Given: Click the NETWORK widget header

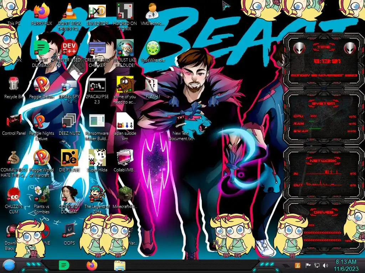Looking at the screenshot, I should 323,161.
